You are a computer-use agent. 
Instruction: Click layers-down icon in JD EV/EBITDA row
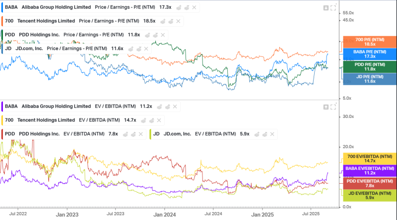point(265,134)
